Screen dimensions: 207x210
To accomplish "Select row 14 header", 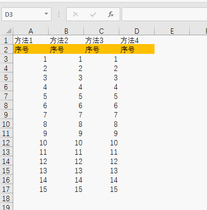I will (6, 161).
